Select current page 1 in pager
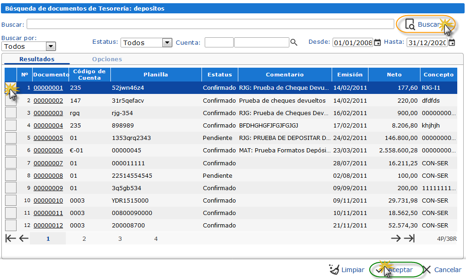This screenshot has height=279, width=466. 48,238
